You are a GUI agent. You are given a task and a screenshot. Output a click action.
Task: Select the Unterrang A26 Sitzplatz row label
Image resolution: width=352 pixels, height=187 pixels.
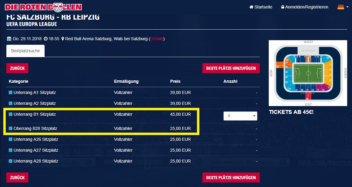36,139
